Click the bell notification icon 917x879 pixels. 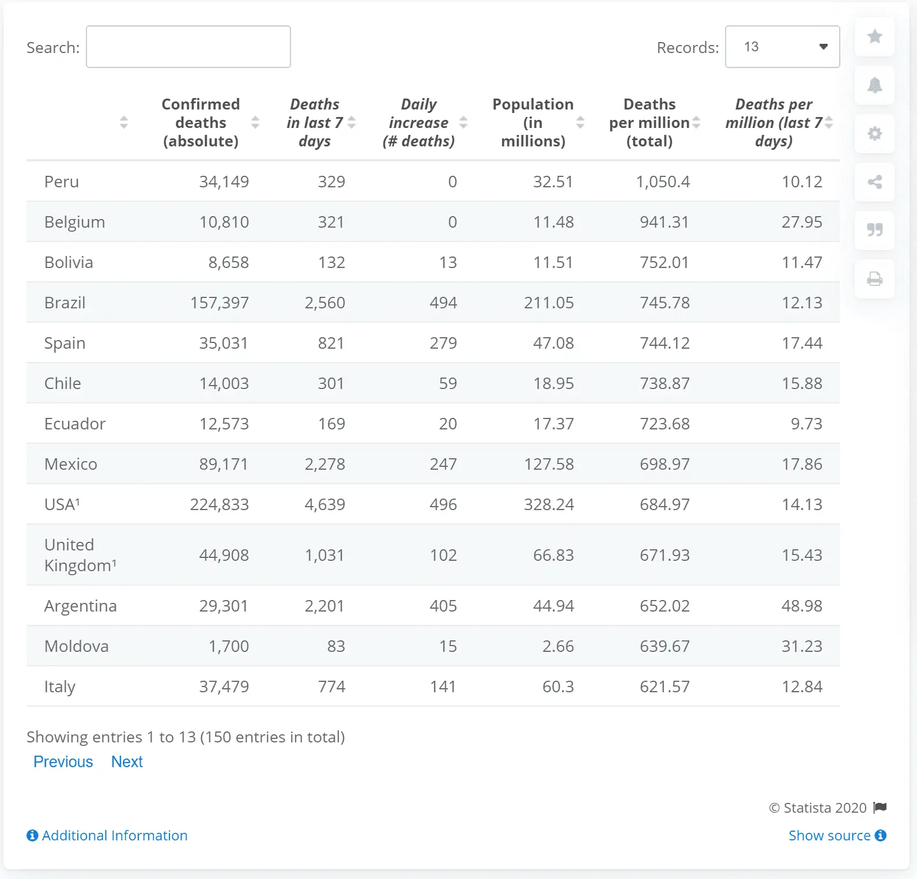tap(874, 85)
